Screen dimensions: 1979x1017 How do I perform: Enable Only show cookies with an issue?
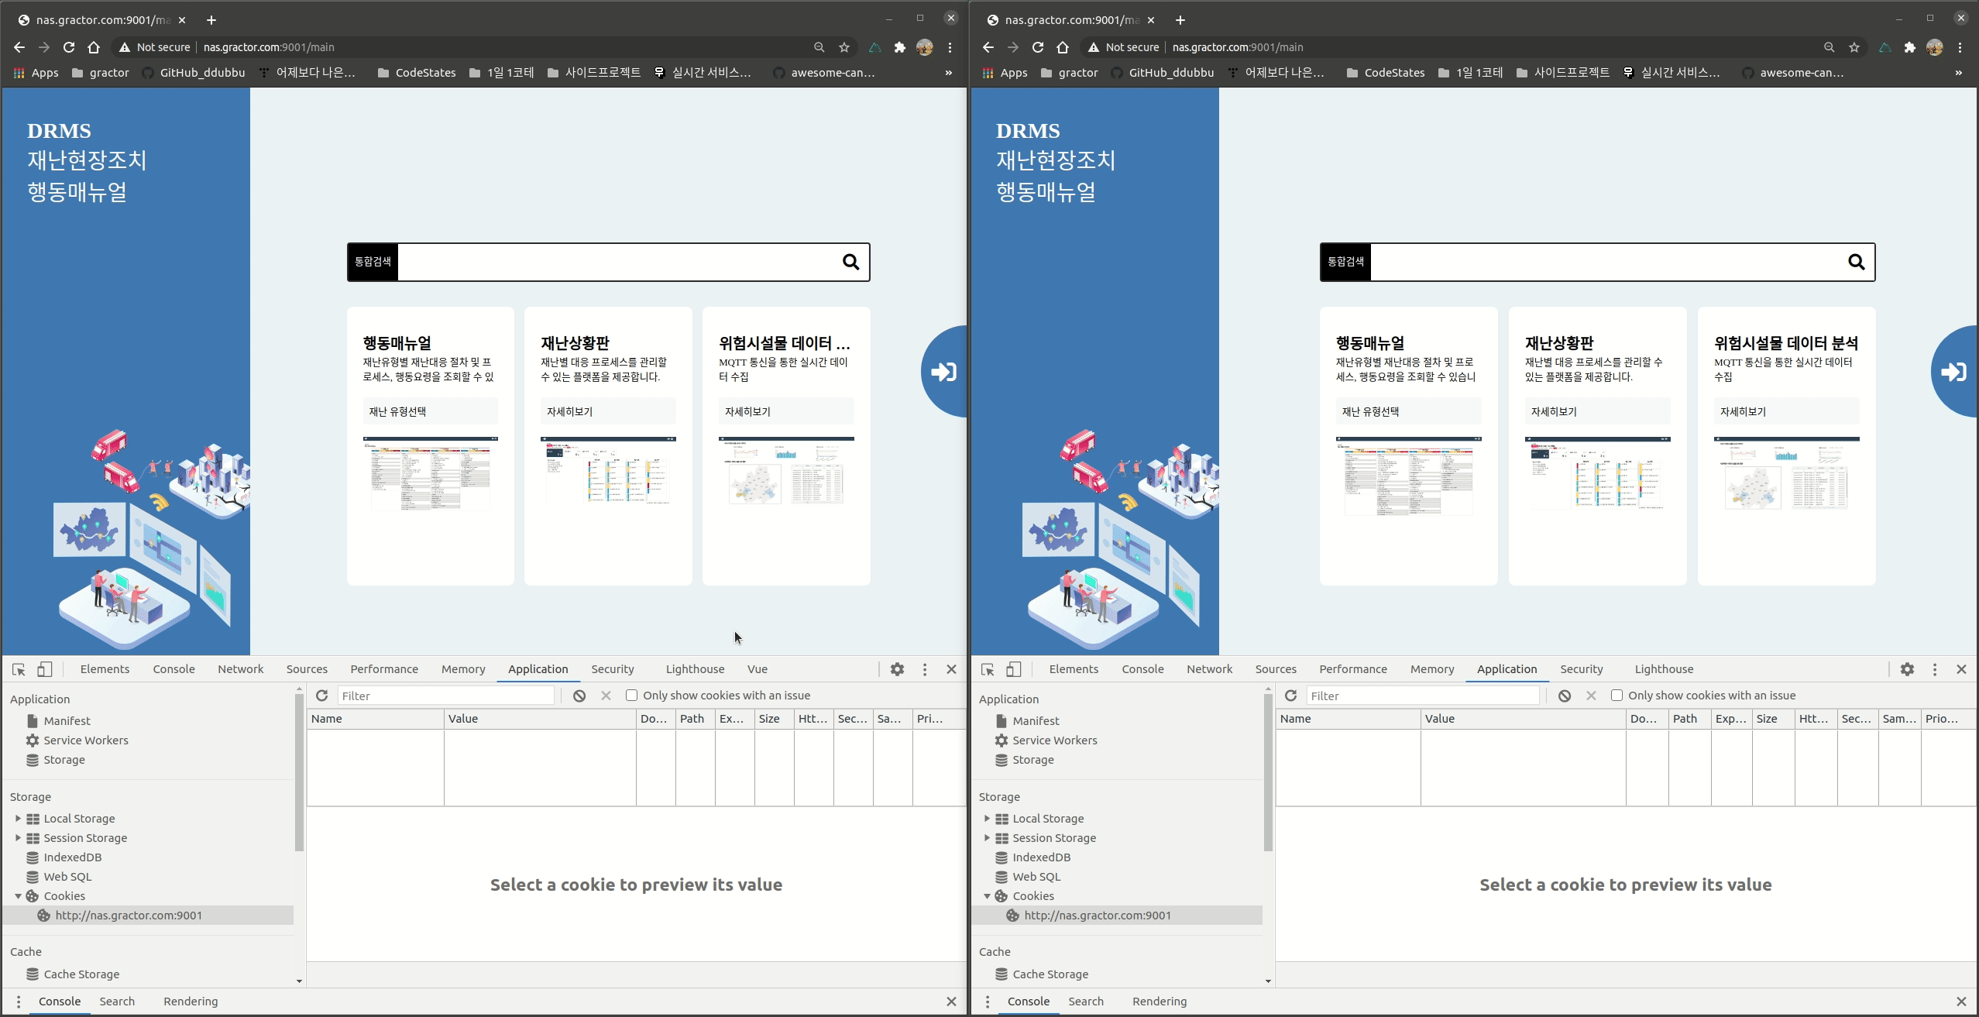click(631, 695)
